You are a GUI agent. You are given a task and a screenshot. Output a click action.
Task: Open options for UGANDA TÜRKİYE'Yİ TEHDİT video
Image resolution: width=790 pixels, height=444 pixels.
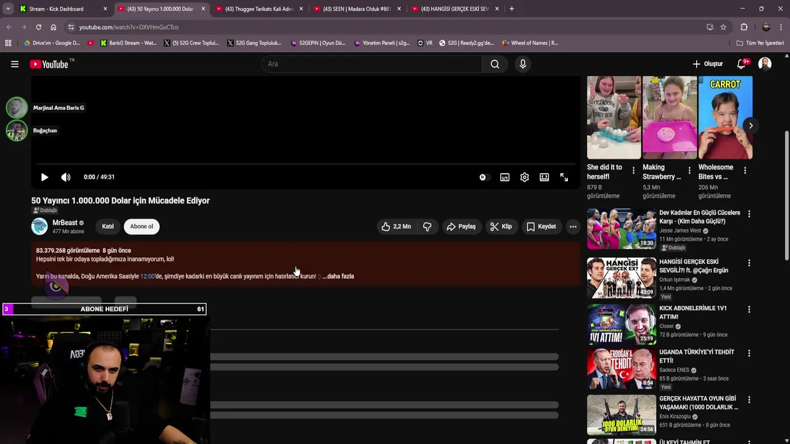(749, 353)
